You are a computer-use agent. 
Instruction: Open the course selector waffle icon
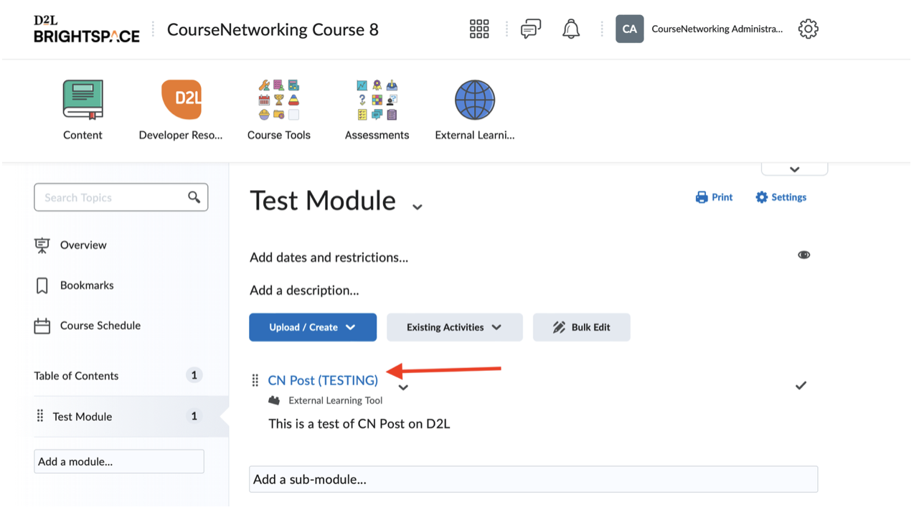[x=479, y=29]
